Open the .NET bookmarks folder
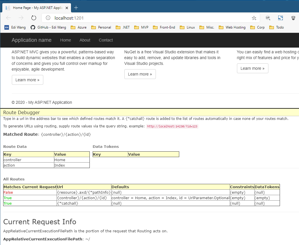Image resolution: width=299 pixels, height=245 pixels. 123,27
